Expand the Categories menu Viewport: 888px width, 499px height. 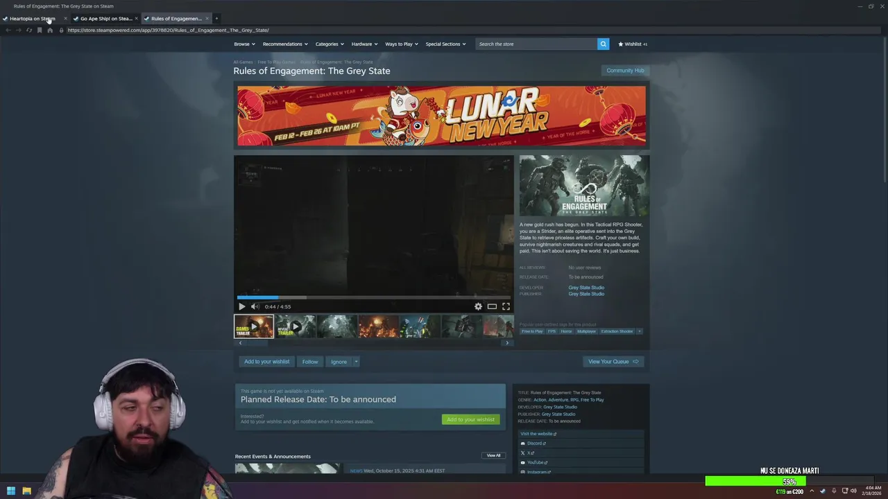pos(330,44)
